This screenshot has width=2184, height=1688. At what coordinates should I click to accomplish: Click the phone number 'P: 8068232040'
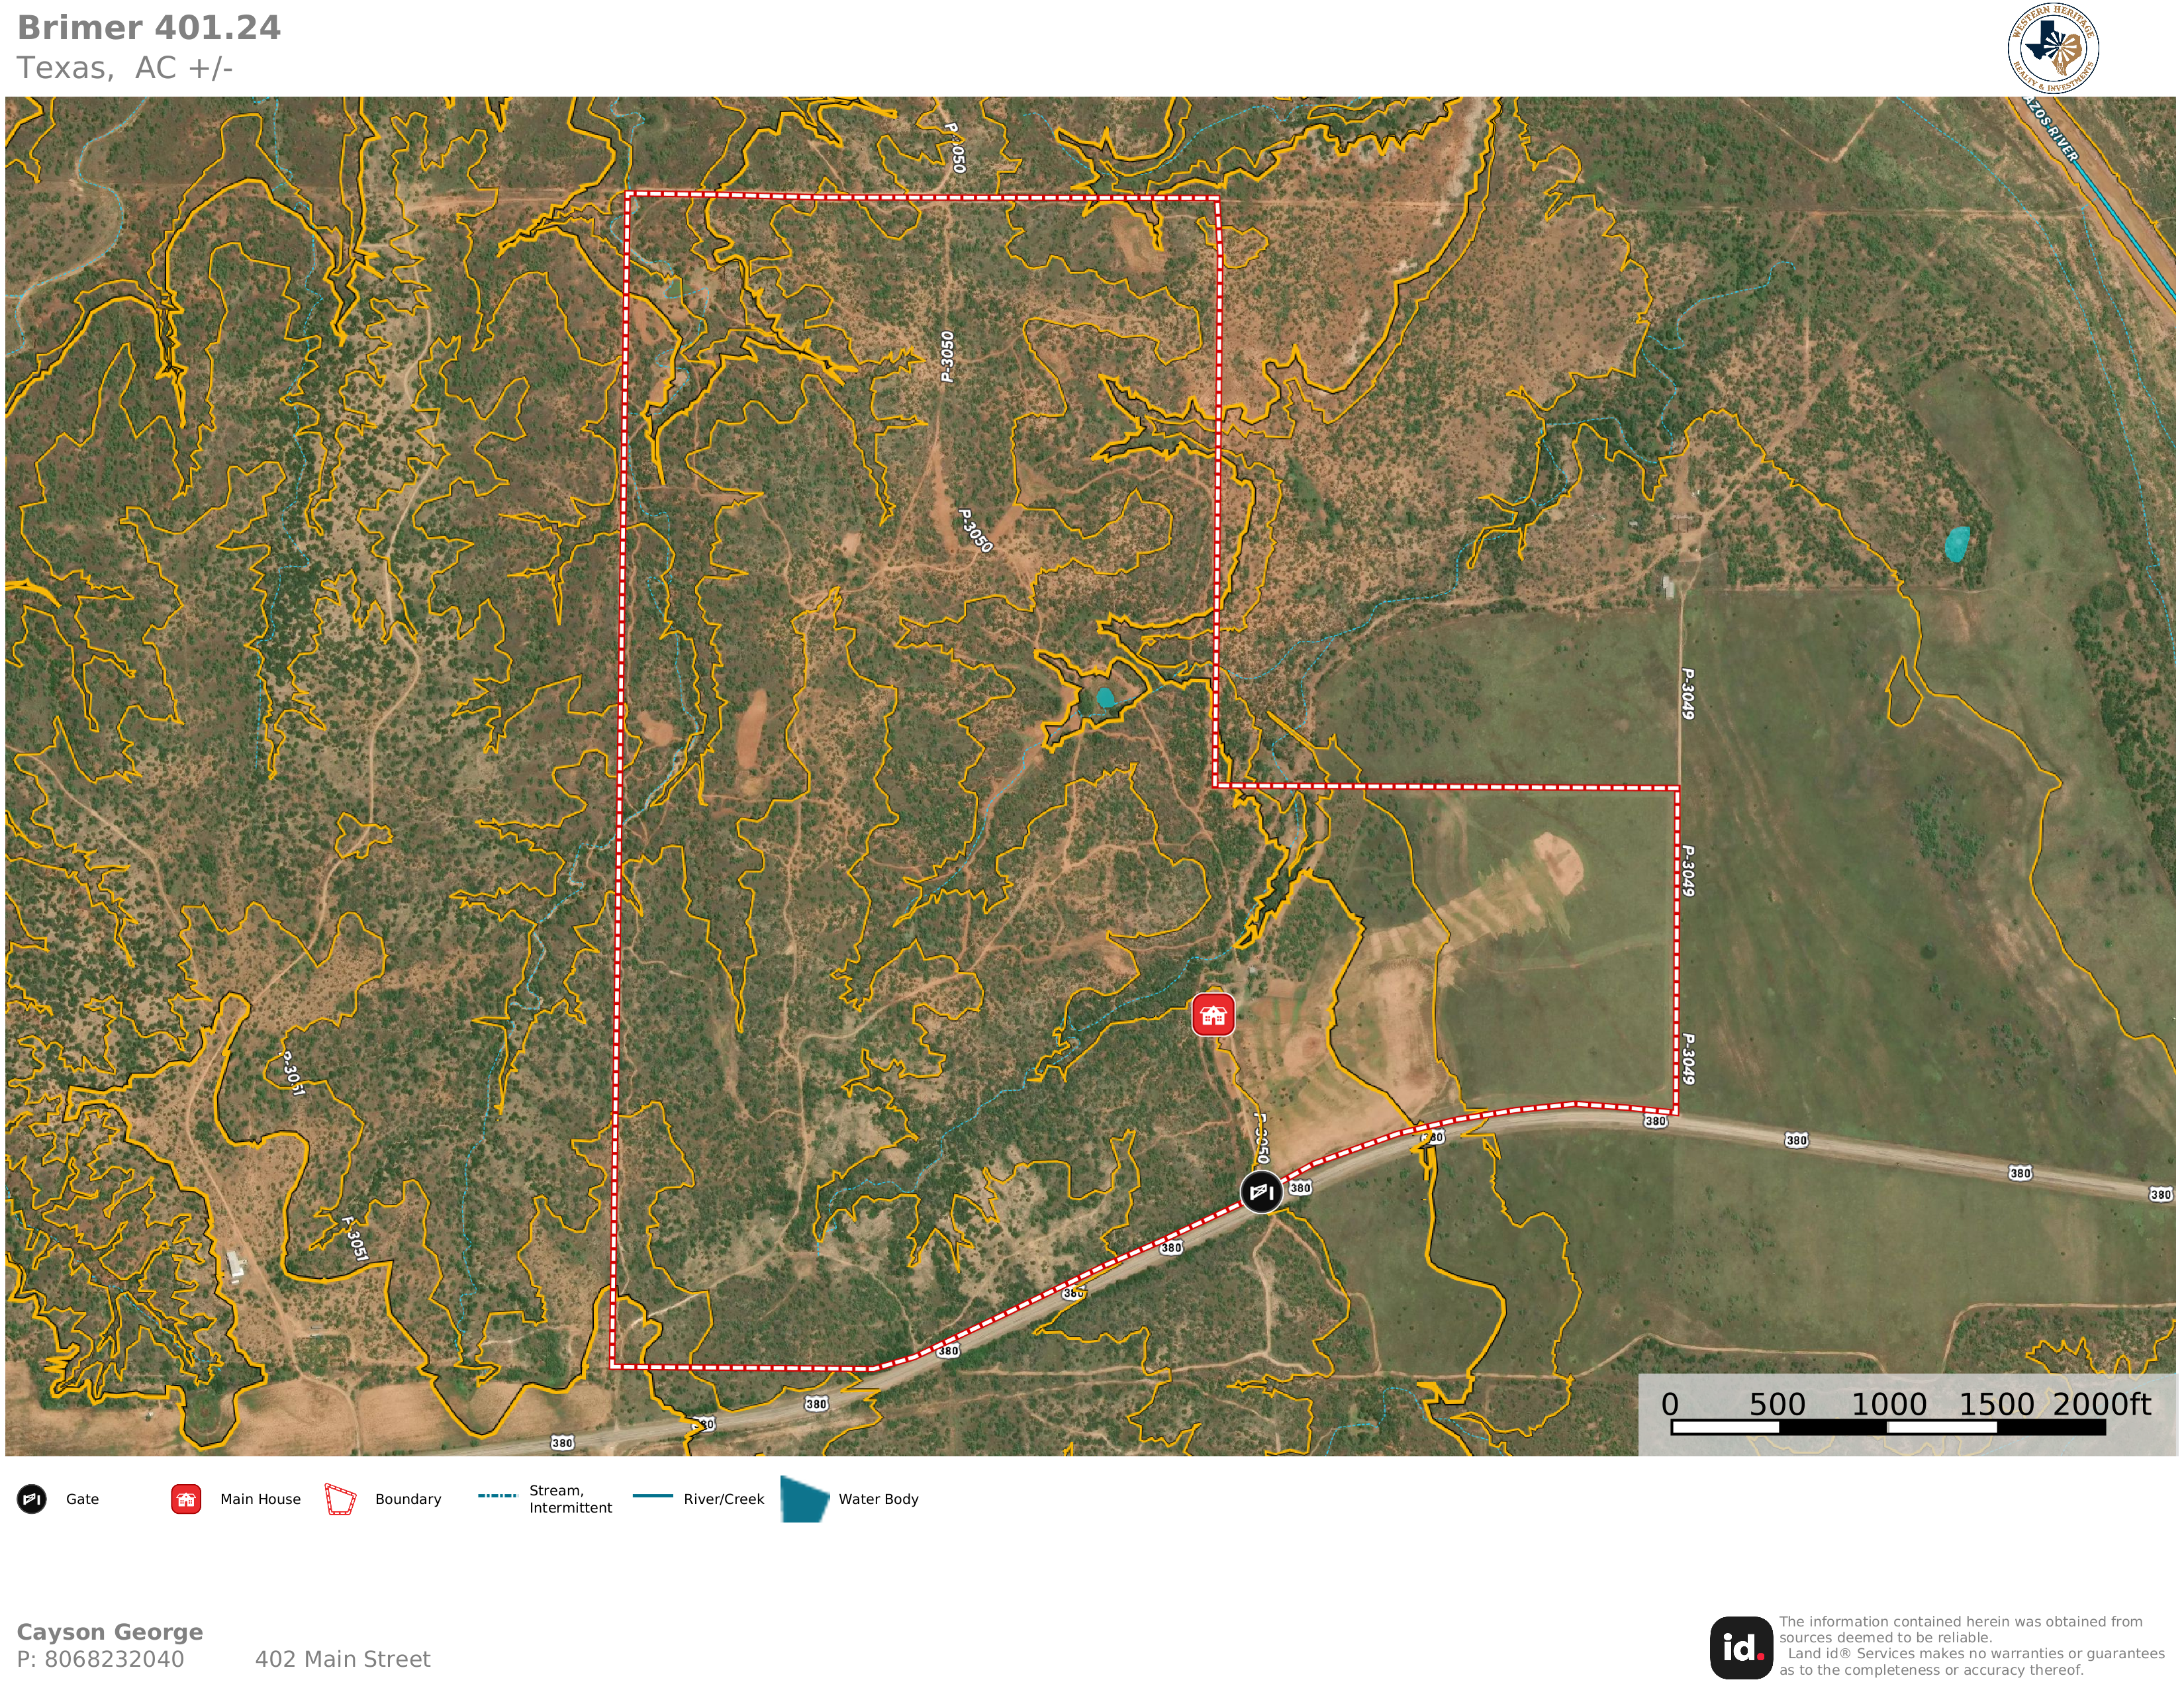click(100, 1659)
